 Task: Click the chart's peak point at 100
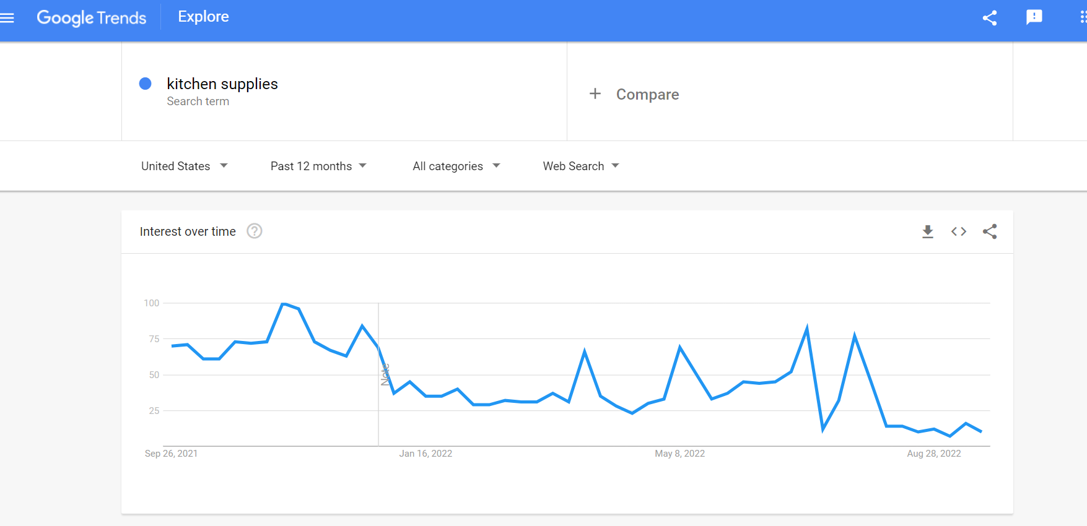point(283,303)
